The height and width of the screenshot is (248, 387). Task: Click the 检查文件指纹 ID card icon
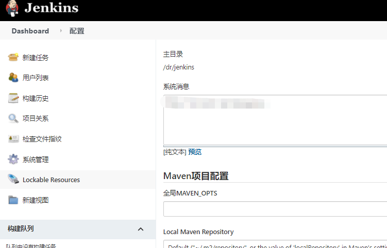click(x=13, y=139)
